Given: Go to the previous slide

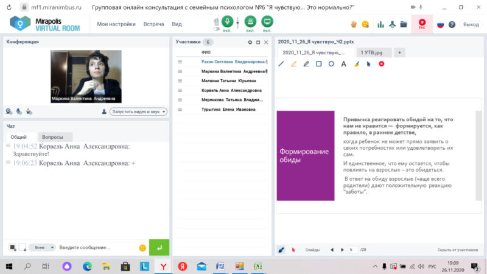Looking at the screenshot, I should (x=332, y=250).
